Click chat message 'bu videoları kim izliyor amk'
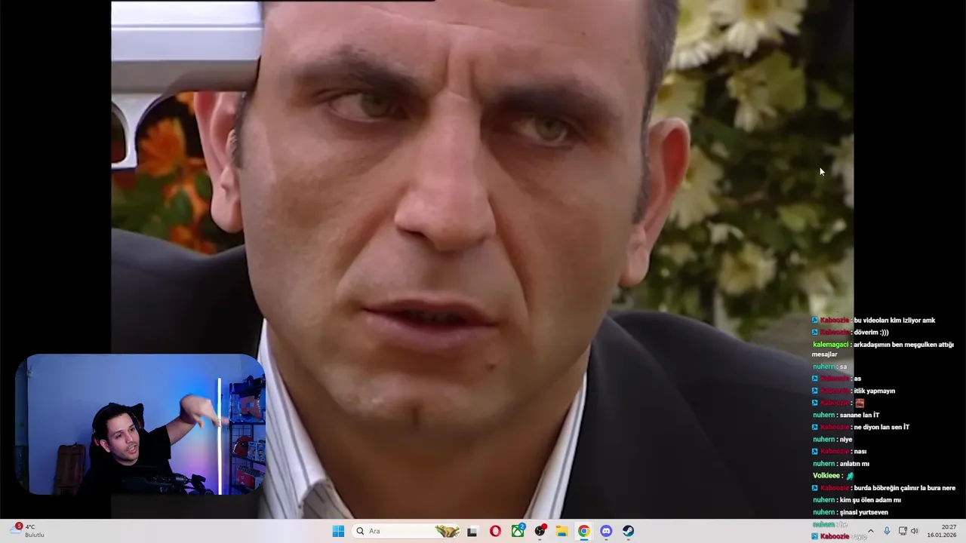Screen dimensions: 966x543 coord(894,320)
